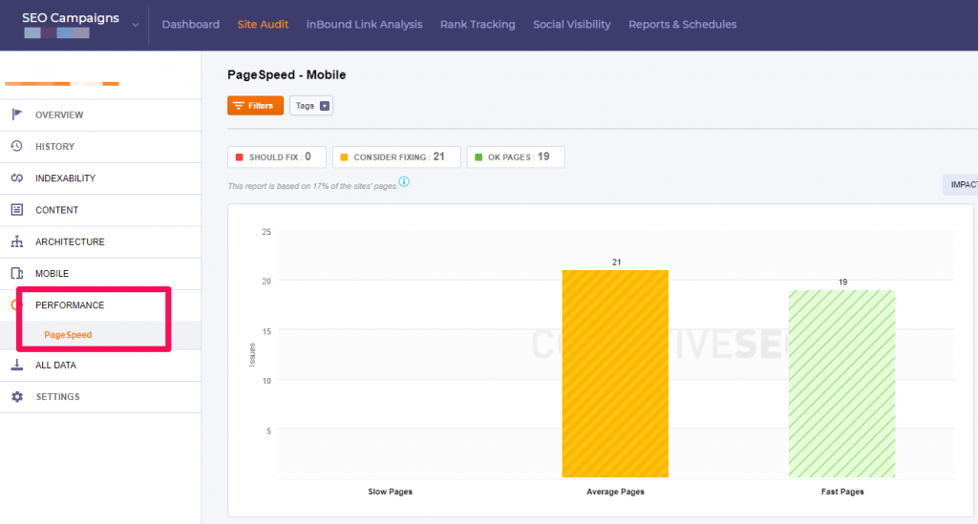
Task: Open the All Data sidebar item
Action: pos(100,366)
